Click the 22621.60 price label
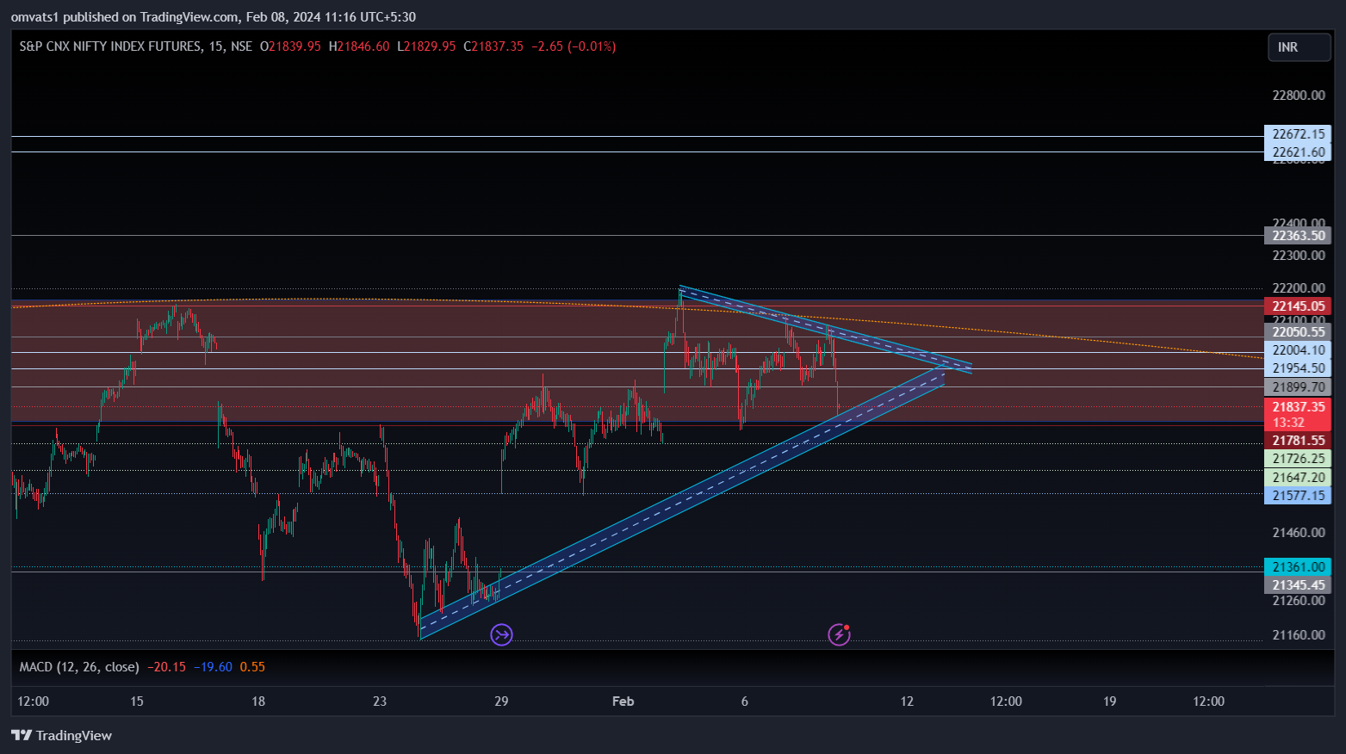The image size is (1346, 754). [x=1298, y=152]
